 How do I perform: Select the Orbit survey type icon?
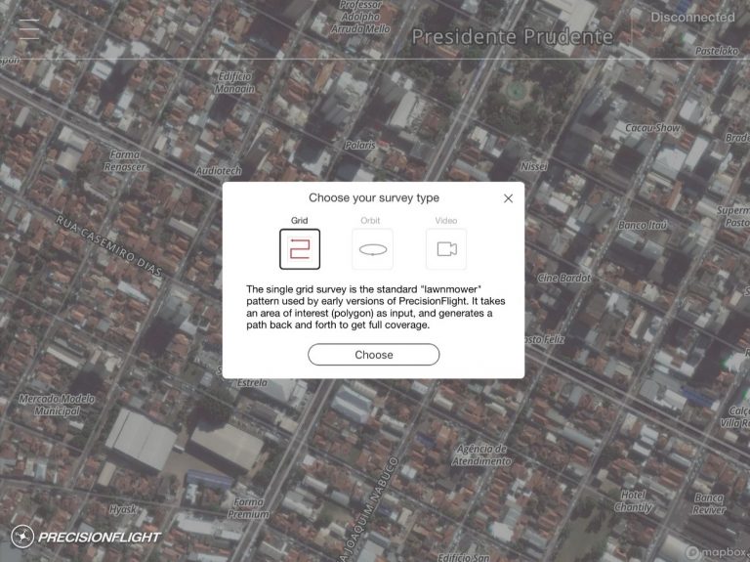pos(373,249)
